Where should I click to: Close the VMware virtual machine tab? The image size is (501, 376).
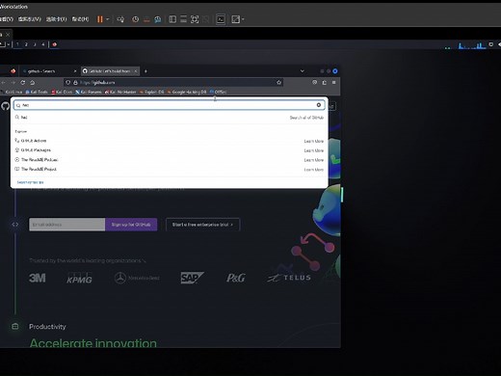[x=8, y=35]
